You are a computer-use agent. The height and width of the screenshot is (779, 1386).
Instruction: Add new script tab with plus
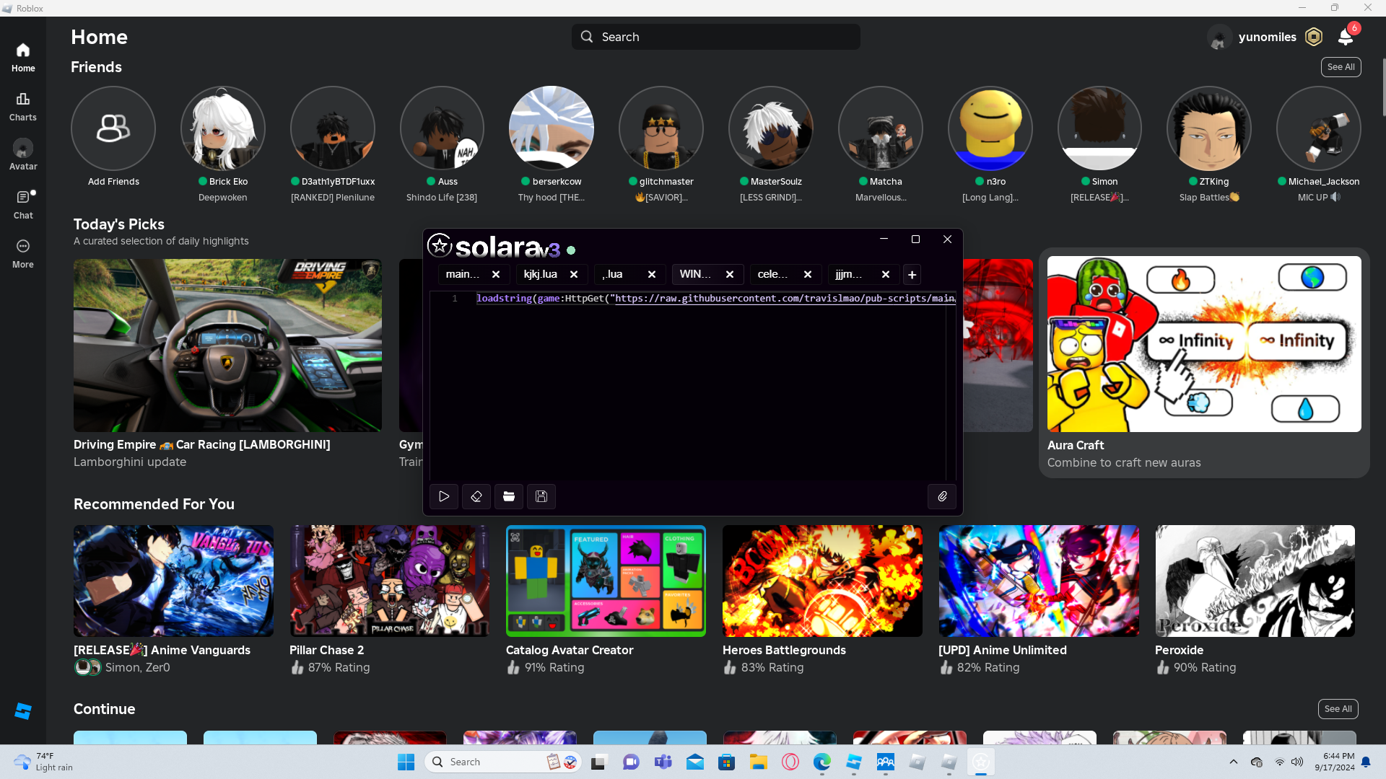tap(912, 275)
